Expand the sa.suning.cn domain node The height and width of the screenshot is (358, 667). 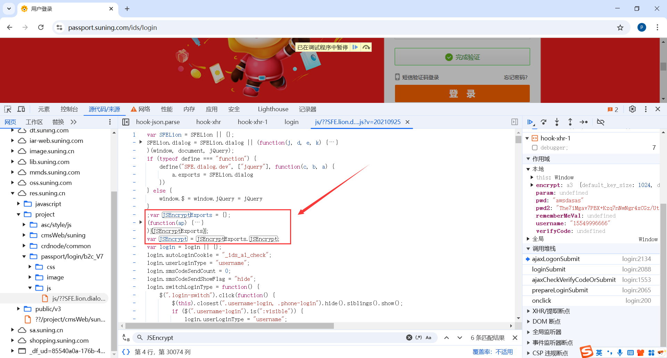click(x=13, y=330)
